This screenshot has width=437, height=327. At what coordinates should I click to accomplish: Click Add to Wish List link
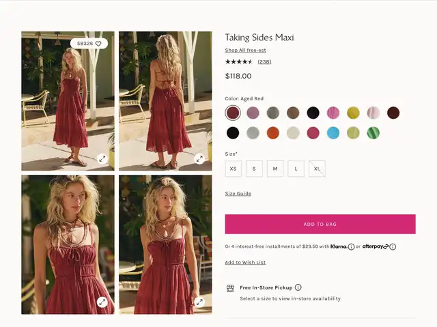tap(245, 262)
